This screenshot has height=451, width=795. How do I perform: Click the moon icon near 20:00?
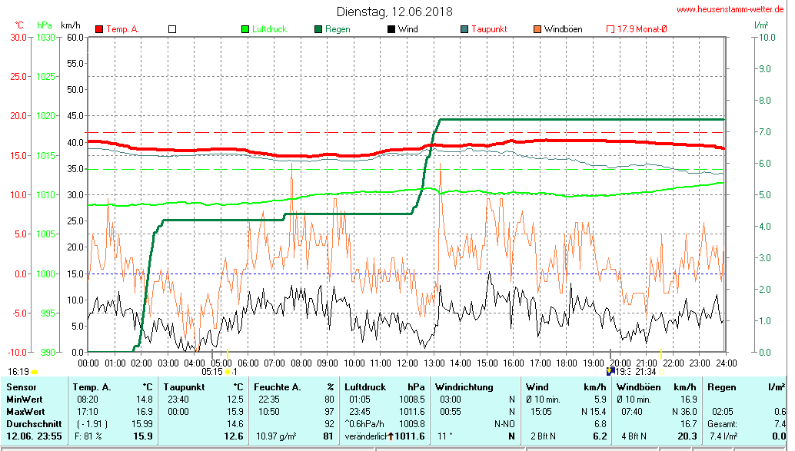pos(610,371)
